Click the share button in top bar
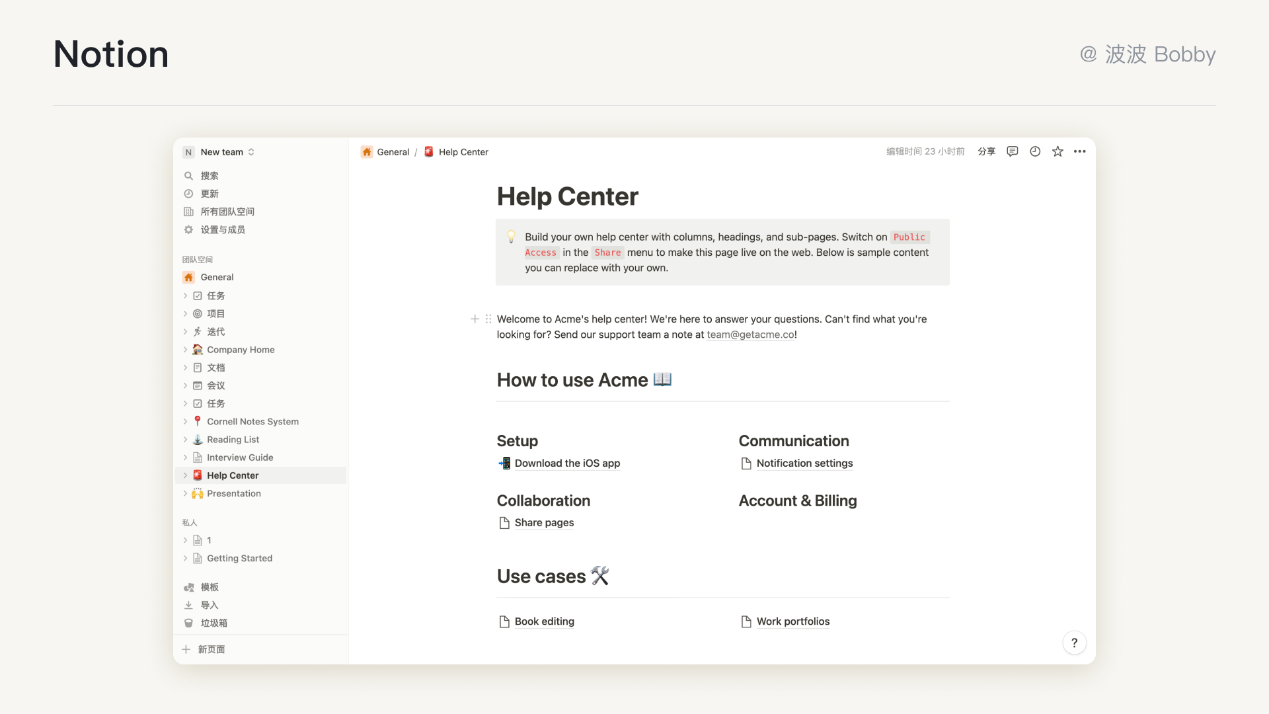The width and height of the screenshot is (1269, 714). tap(986, 151)
